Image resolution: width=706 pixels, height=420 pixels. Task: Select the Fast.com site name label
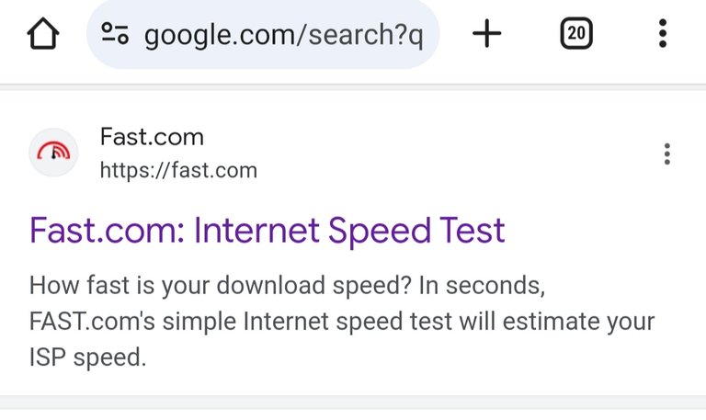152,137
